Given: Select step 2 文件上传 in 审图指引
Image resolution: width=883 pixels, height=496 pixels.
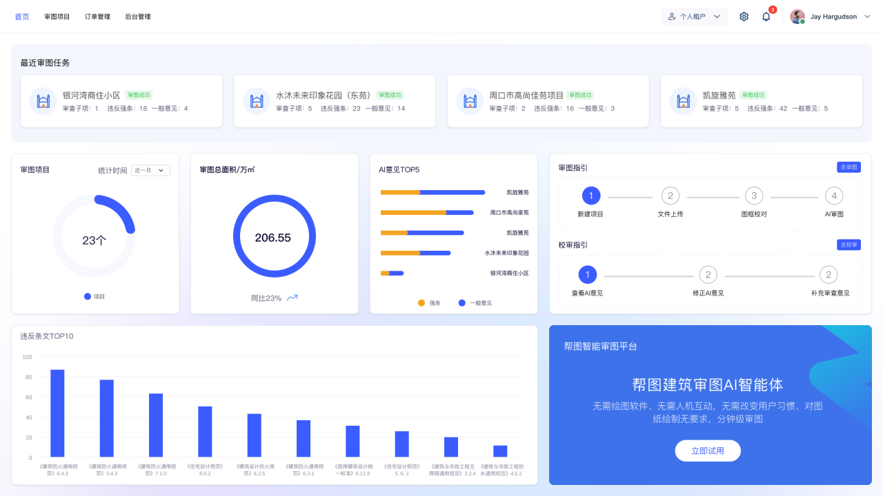Looking at the screenshot, I should point(670,196).
